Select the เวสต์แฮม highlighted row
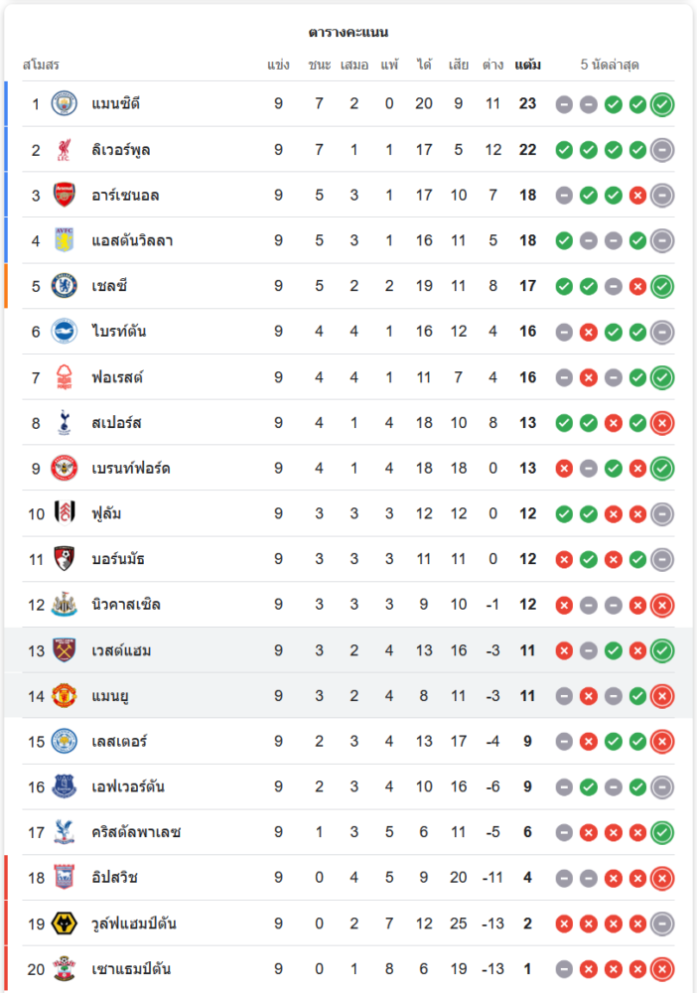The height and width of the screenshot is (993, 697). tap(348, 650)
